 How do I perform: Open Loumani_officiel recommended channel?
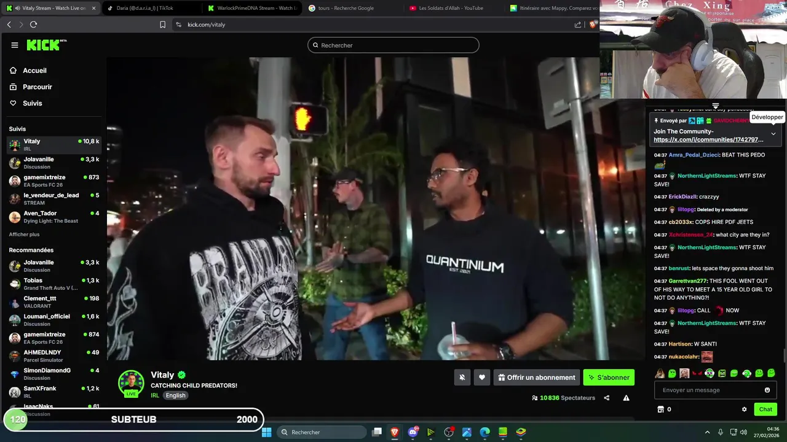54,320
